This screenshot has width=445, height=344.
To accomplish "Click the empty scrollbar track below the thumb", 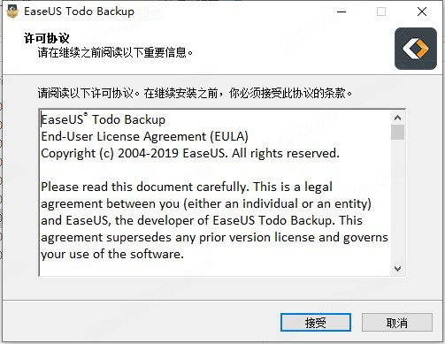I will click(x=397, y=201).
